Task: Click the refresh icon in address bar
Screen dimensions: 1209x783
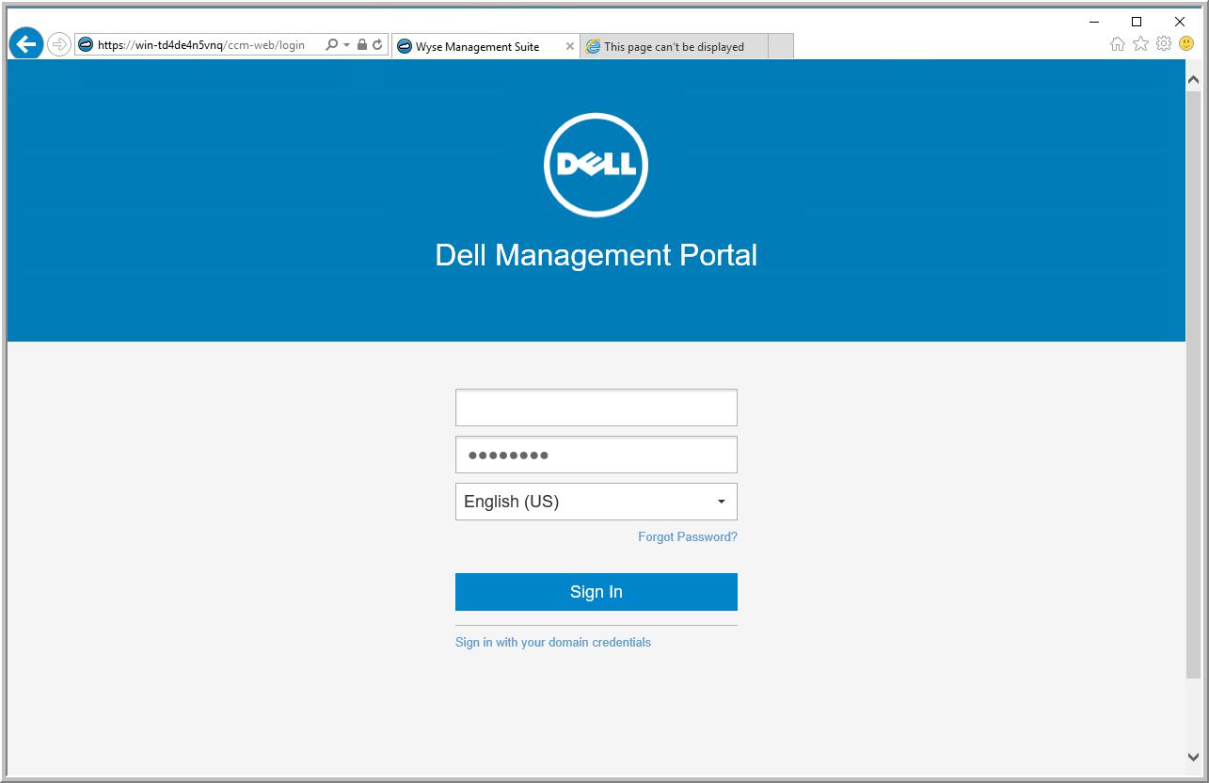Action: point(377,44)
